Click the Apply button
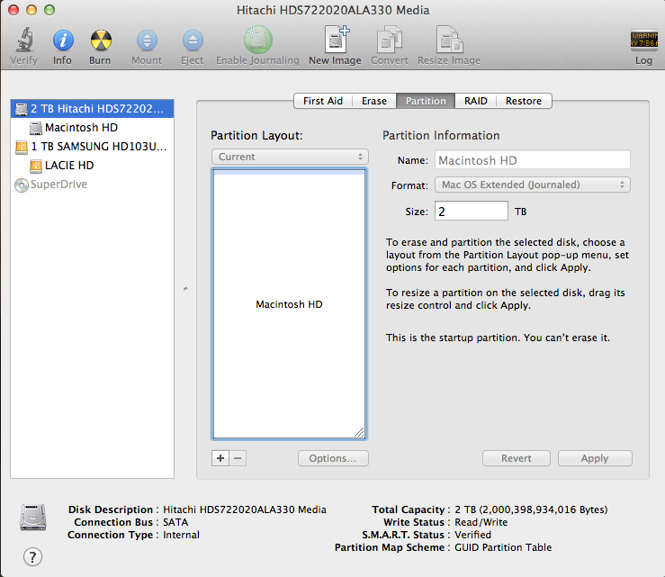 click(x=595, y=458)
